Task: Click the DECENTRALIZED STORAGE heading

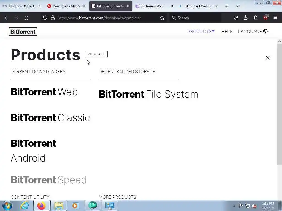Action: (x=127, y=72)
